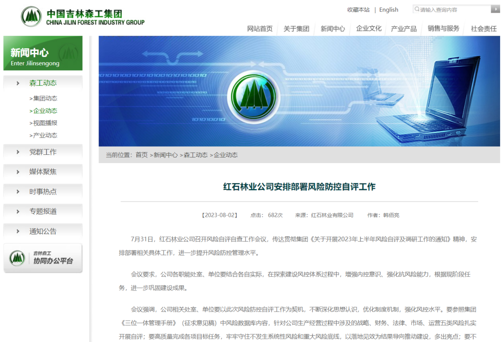Screen dimensions: 502x342
Task: Expand the 森工动态 sidebar section
Action: coord(43,83)
